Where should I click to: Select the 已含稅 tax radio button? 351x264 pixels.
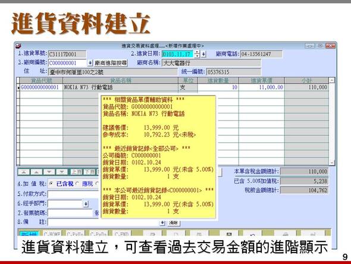[51, 184]
